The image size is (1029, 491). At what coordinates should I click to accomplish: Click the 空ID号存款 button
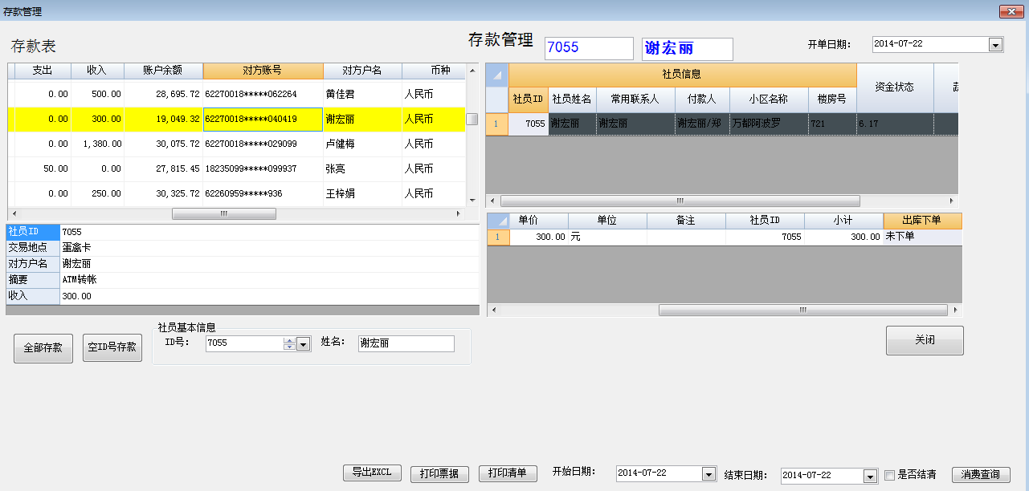pyautogui.click(x=112, y=348)
